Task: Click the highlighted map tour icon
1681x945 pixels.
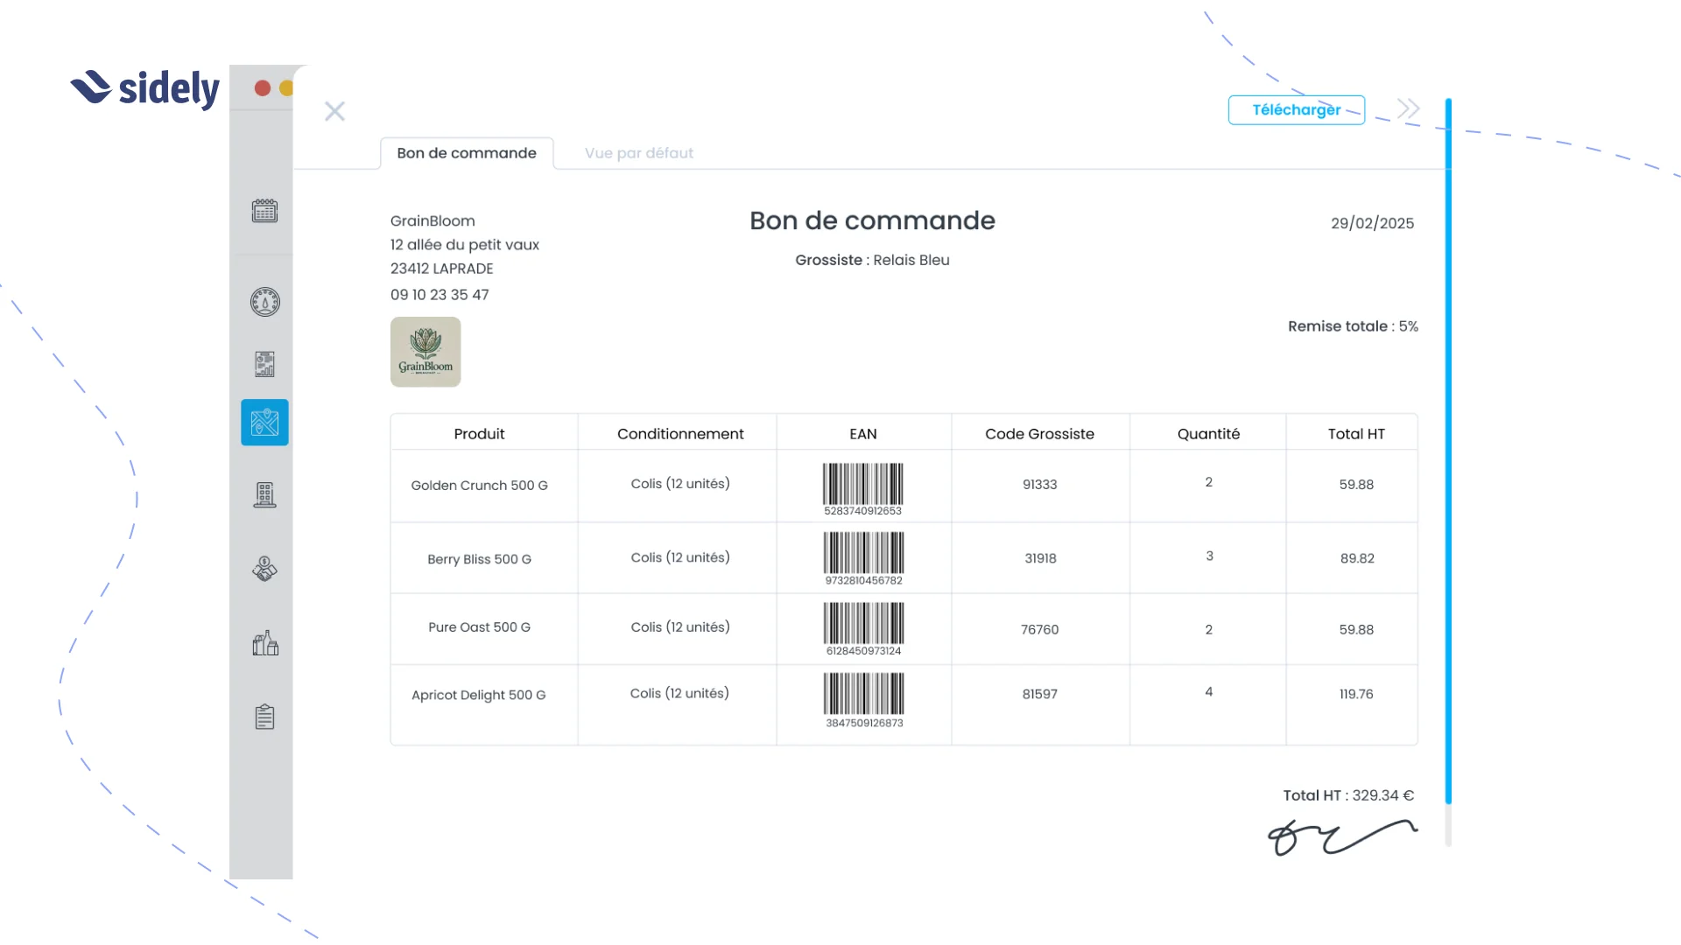Action: [x=264, y=422]
